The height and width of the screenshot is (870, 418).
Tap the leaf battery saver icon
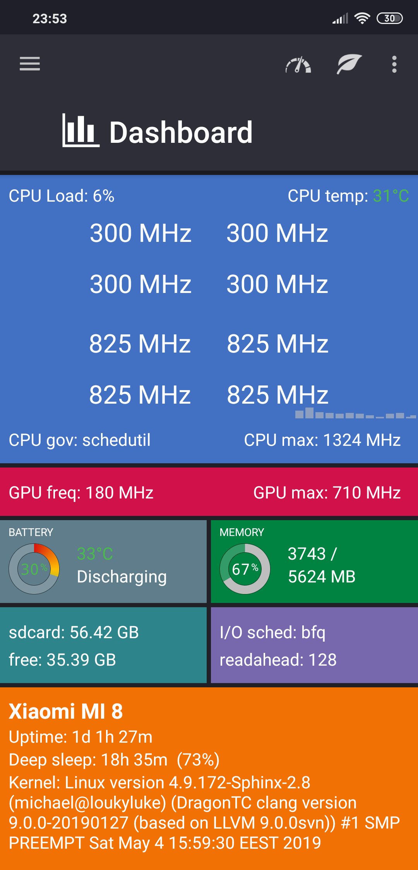(x=349, y=64)
